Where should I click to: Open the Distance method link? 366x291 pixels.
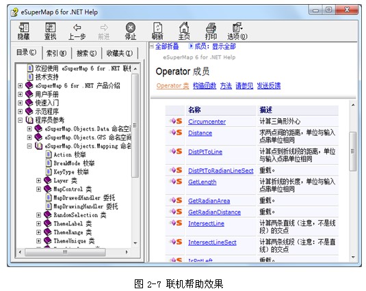point(200,133)
